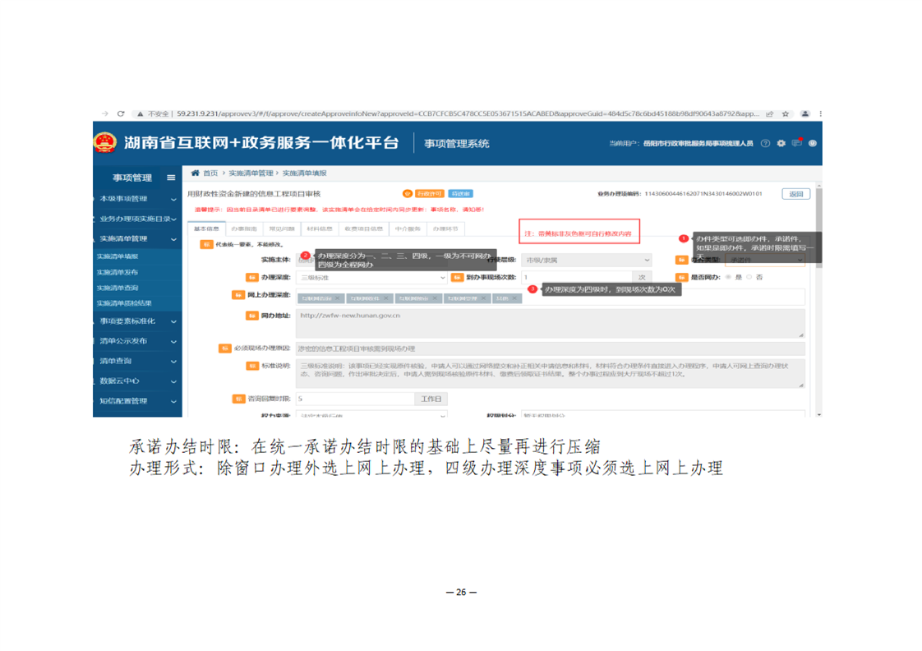The width and height of the screenshot is (922, 651).
Task: Click the 返回 button
Action: click(795, 194)
